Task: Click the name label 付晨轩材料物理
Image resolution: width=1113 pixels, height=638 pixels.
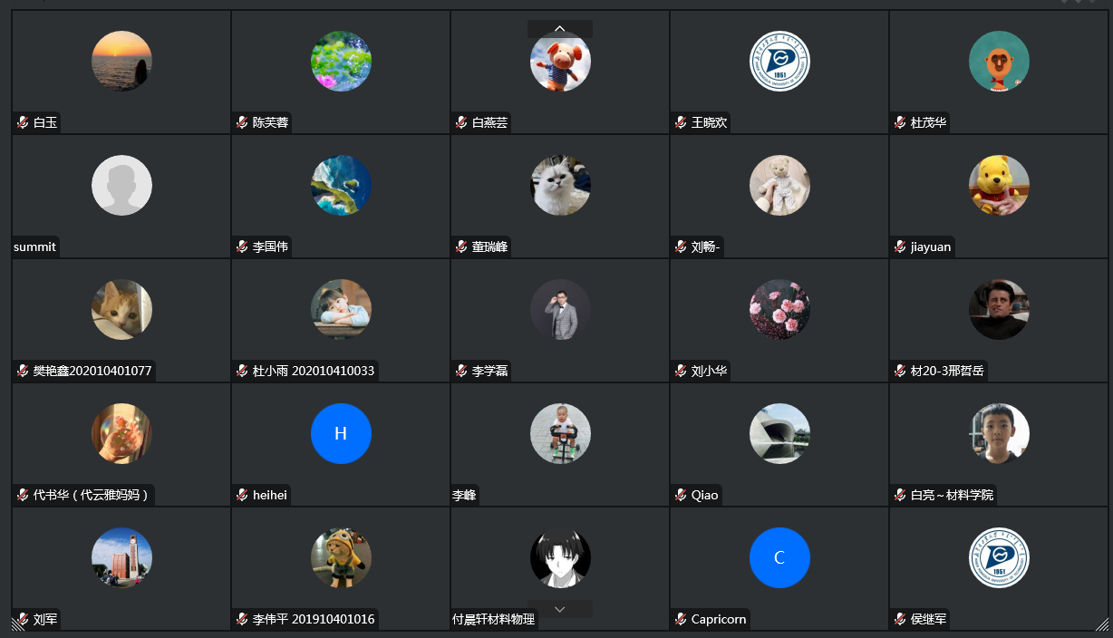Action: tap(494, 619)
